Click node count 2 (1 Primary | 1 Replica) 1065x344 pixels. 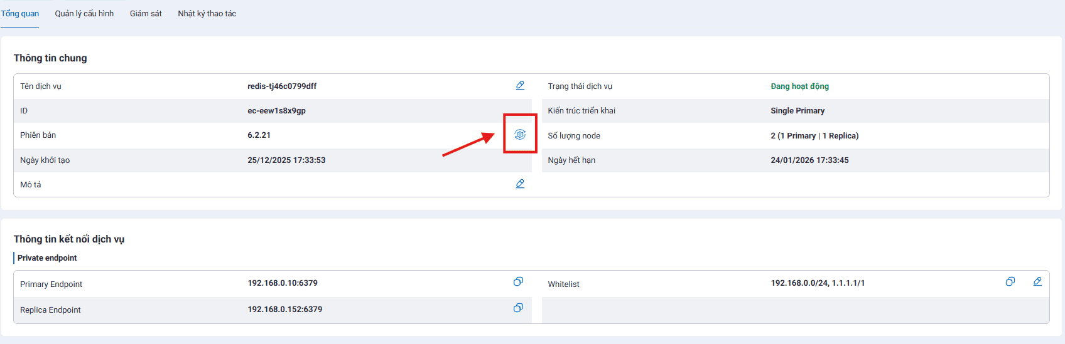[x=814, y=136]
